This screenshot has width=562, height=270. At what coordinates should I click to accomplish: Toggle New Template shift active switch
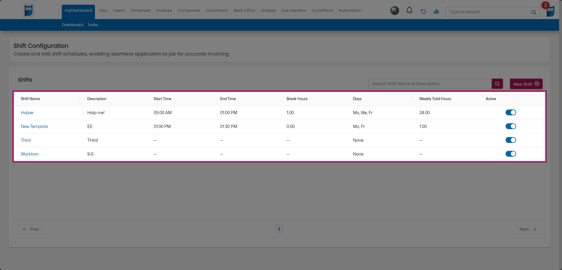[511, 126]
